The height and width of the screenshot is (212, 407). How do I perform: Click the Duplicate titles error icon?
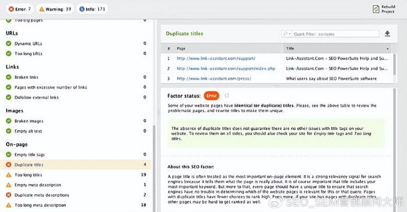tap(9, 165)
